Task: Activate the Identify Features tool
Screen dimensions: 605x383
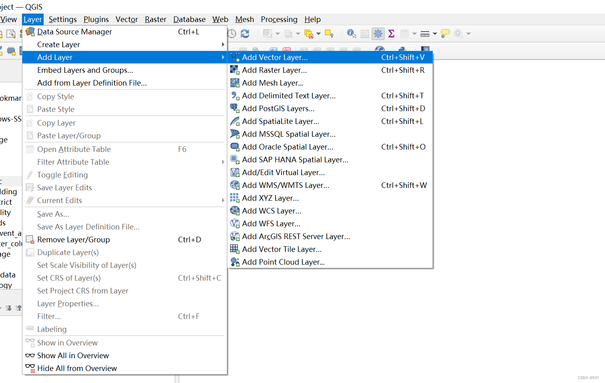Action: 351,34
